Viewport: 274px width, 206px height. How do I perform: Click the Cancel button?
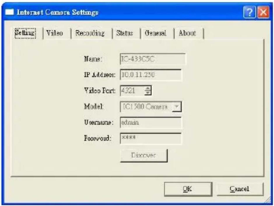click(x=240, y=189)
